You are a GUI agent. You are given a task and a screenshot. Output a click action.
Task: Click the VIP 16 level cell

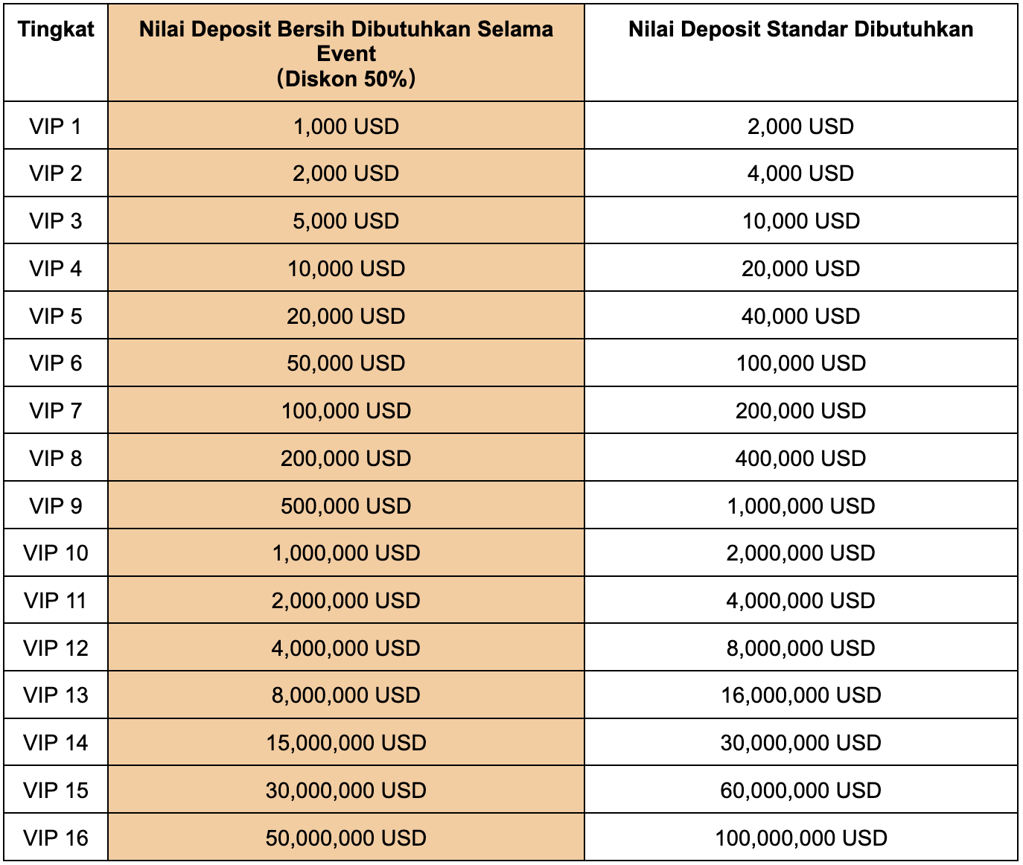[56, 838]
